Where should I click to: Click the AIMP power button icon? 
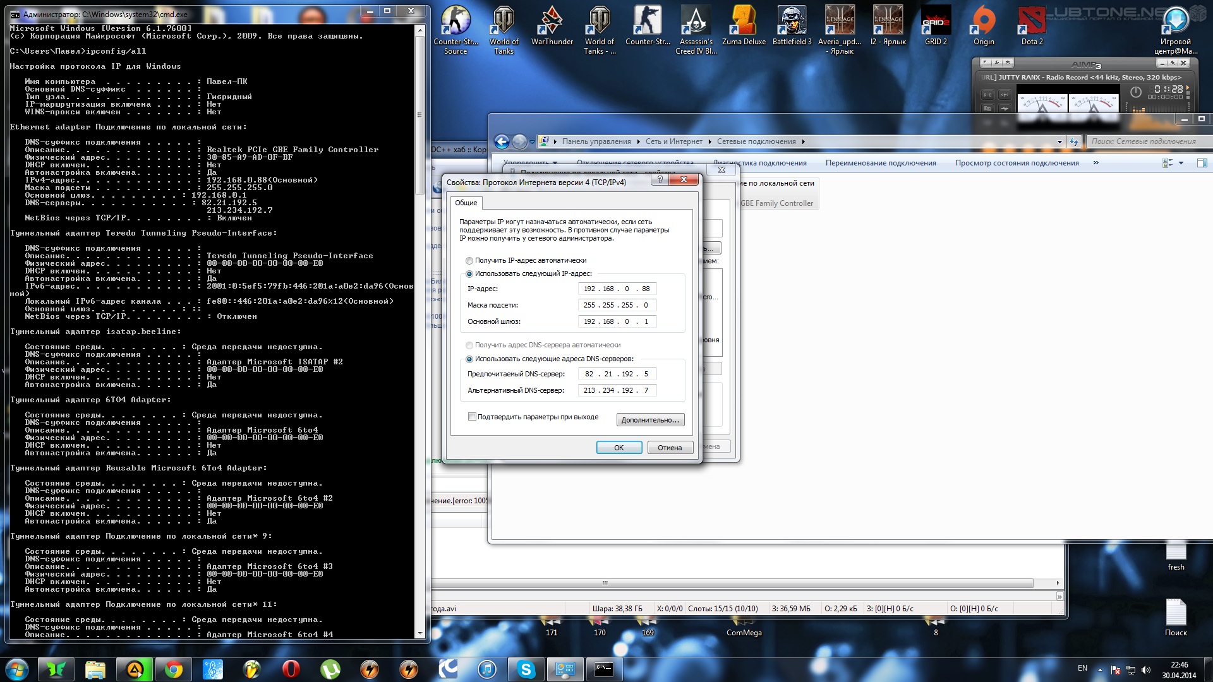[x=1136, y=92]
